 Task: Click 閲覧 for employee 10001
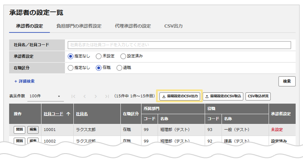20,130
